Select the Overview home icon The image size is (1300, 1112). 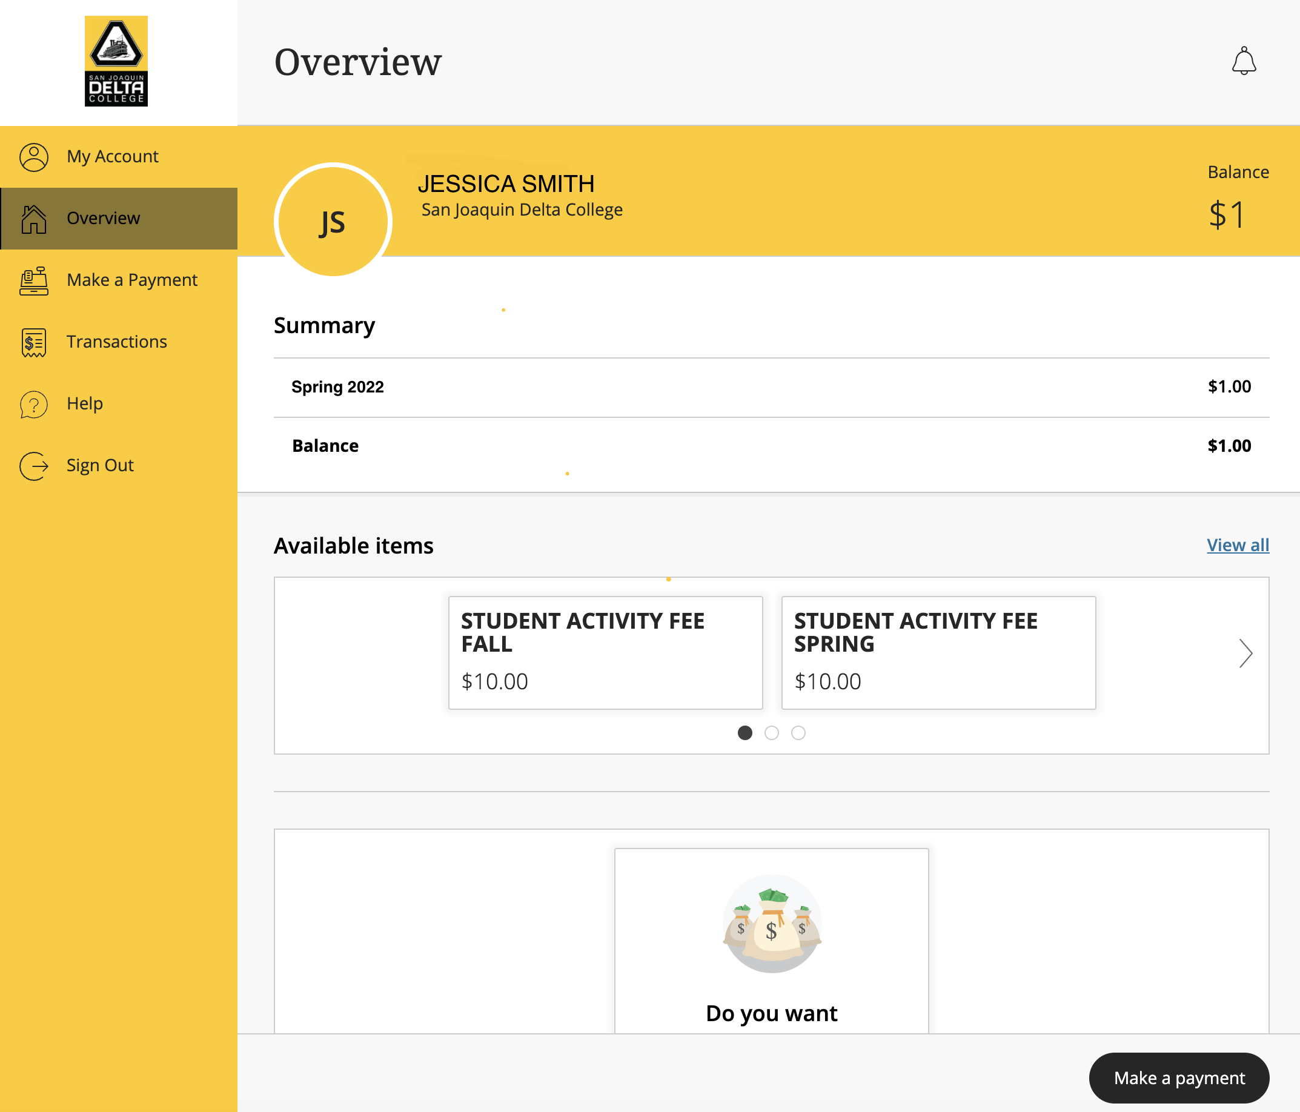35,218
